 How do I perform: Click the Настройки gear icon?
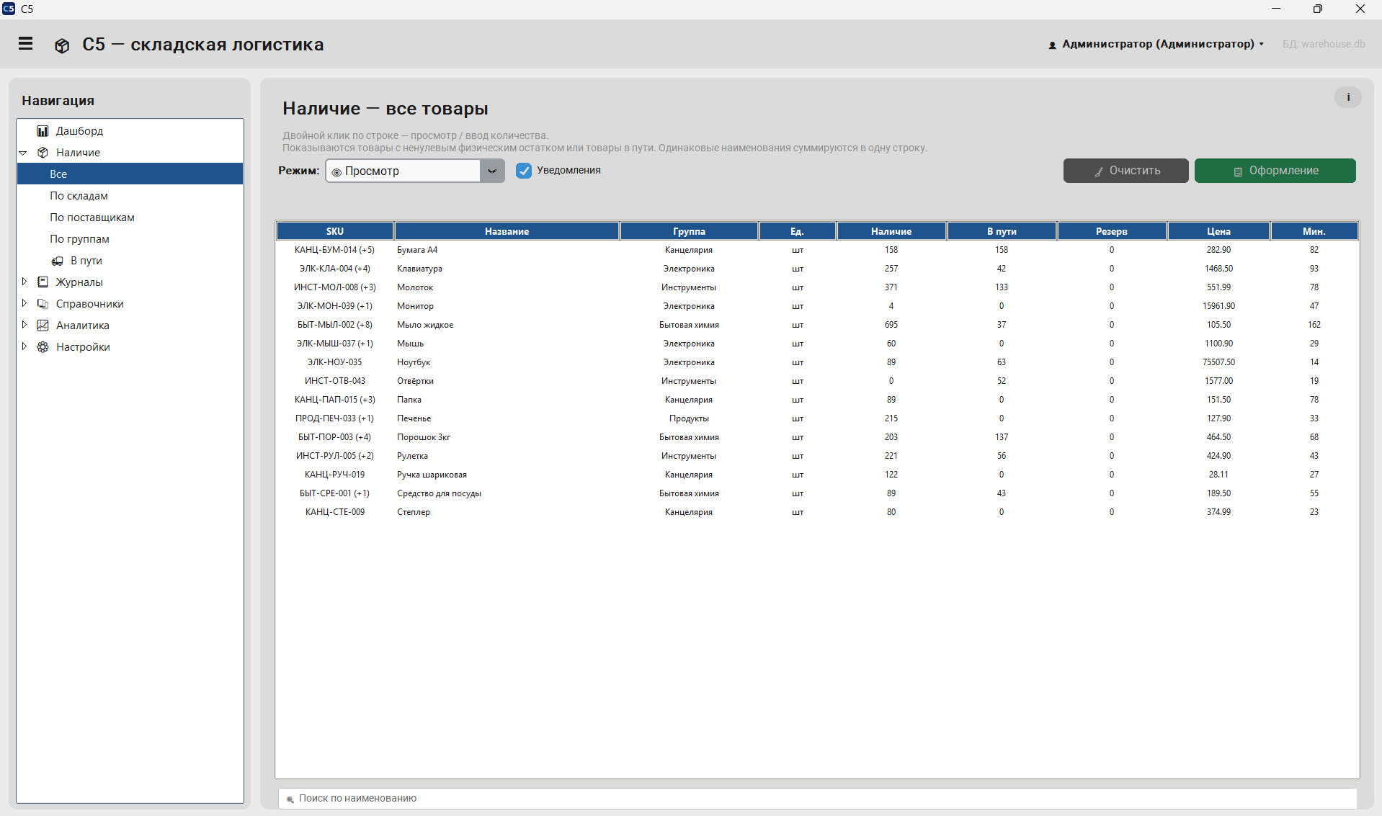coord(43,347)
